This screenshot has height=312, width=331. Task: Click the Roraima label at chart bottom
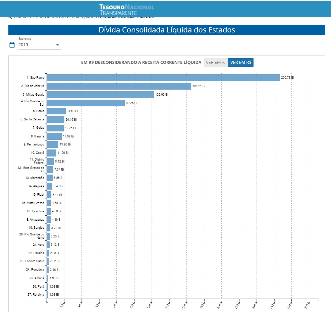click(x=36, y=295)
